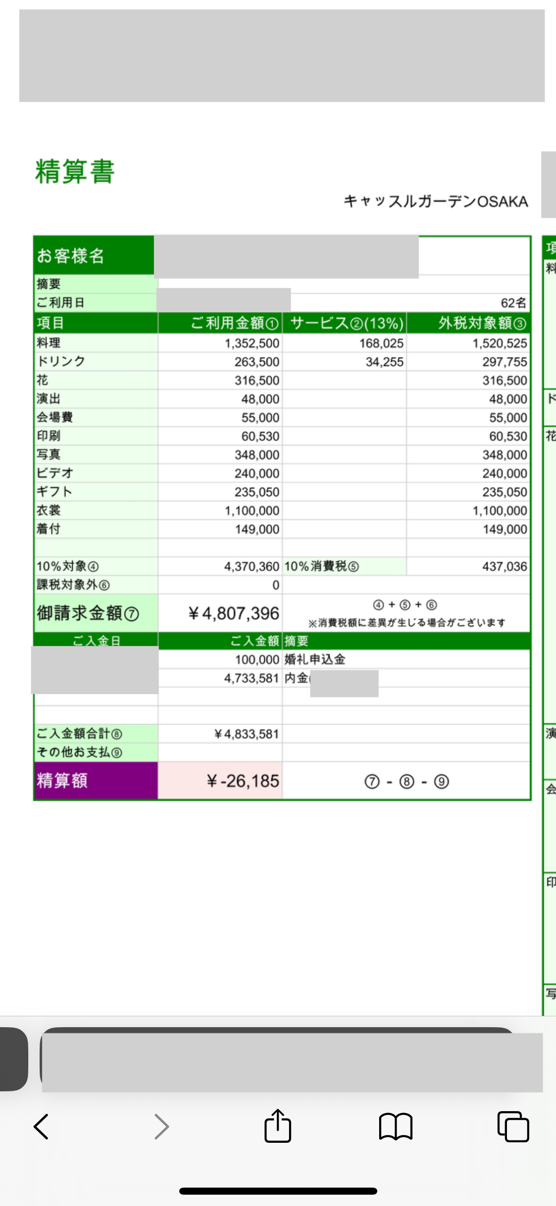Select the ご利用金額① column header
Viewport: 556px width, 1206px height.
[234, 323]
